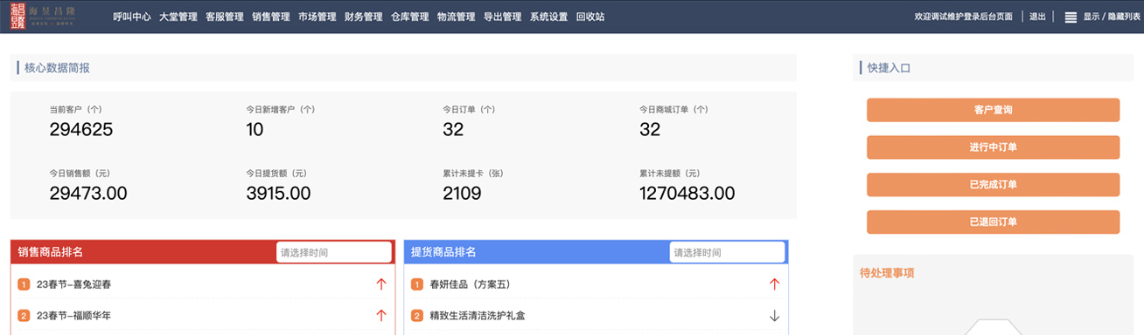Click rank badge 2 for 23春节-福顺华年
This screenshot has height=335, width=1144.
(x=24, y=316)
